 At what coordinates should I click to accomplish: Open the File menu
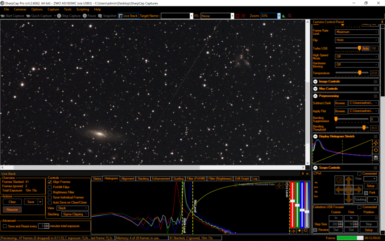[7, 9]
